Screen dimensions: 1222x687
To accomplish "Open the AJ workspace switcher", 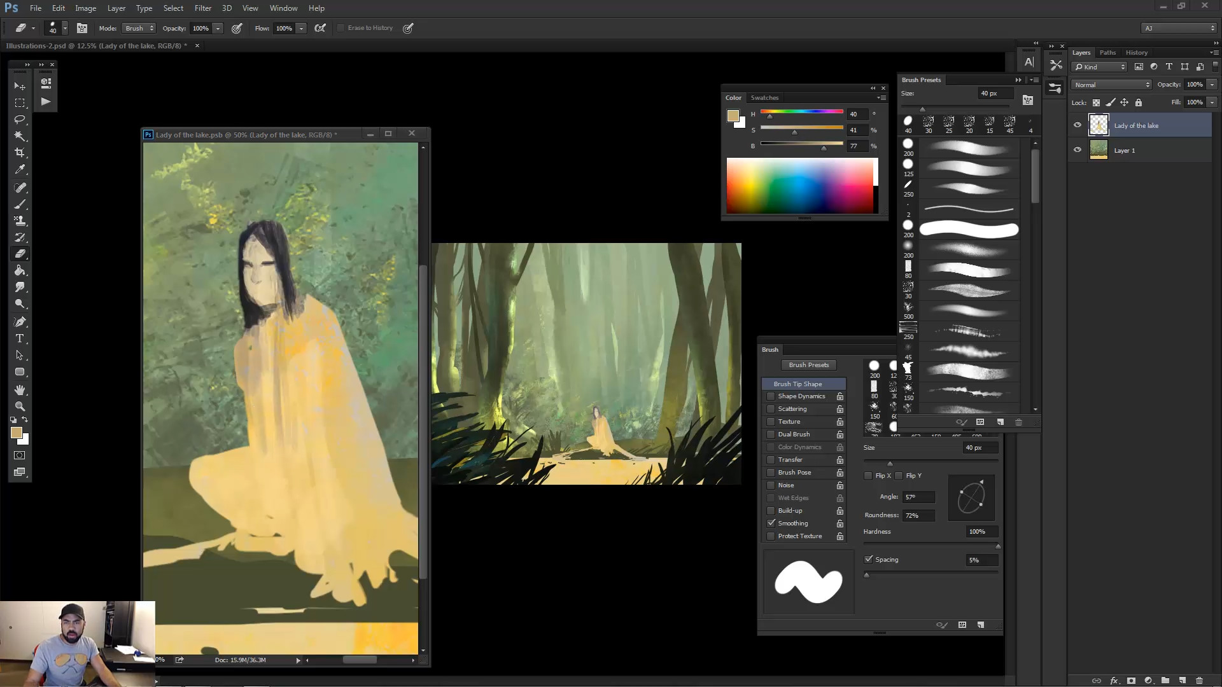I will [x=1179, y=28].
